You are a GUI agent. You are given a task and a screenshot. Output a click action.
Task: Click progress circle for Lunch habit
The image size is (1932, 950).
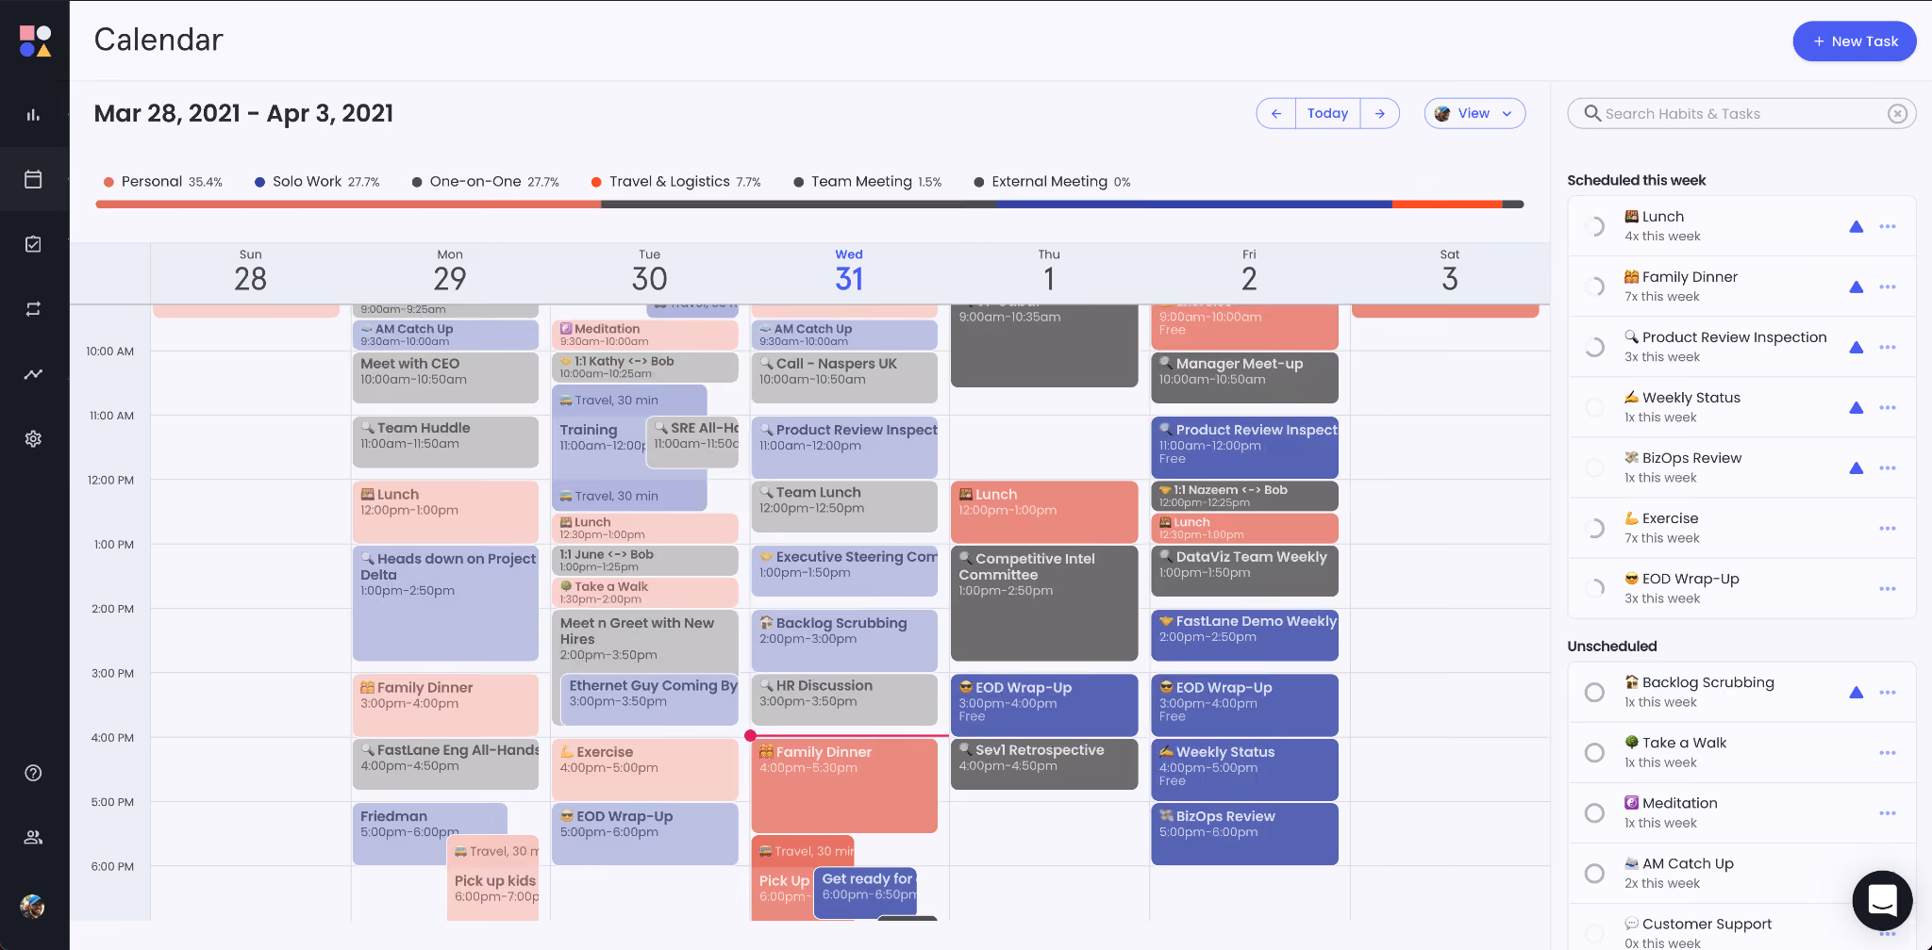(x=1594, y=226)
